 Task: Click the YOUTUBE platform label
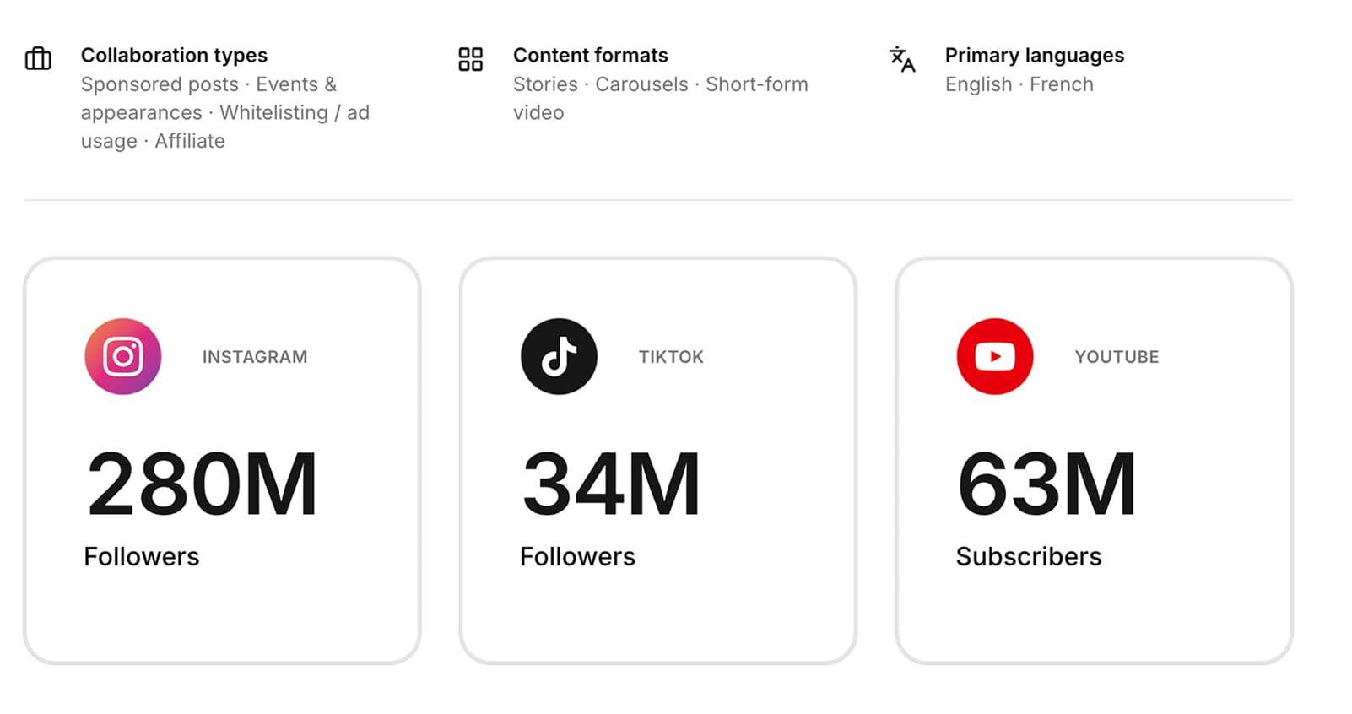[x=1117, y=357]
